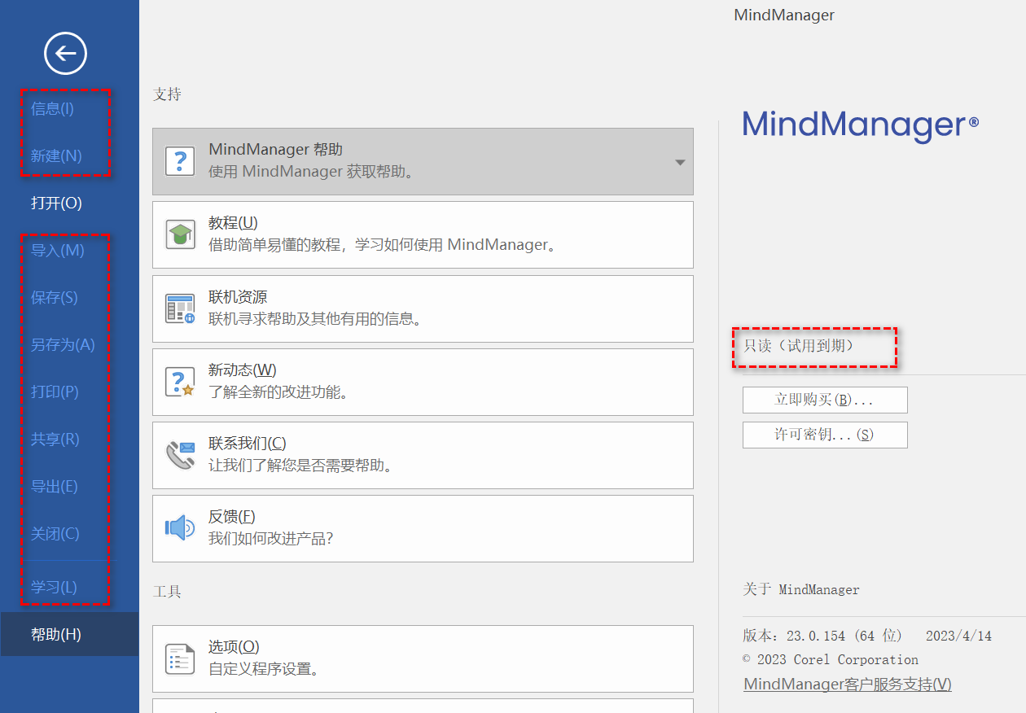1026x713 pixels.
Task: Select the 帮助(H) menu item
Action: point(69,634)
